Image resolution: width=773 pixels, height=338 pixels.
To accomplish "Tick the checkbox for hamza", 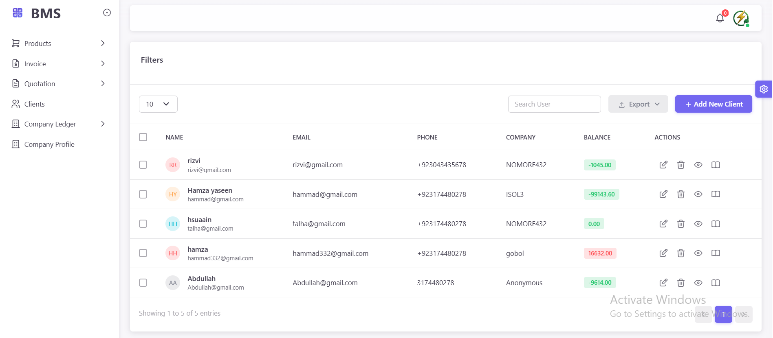I will pos(143,253).
